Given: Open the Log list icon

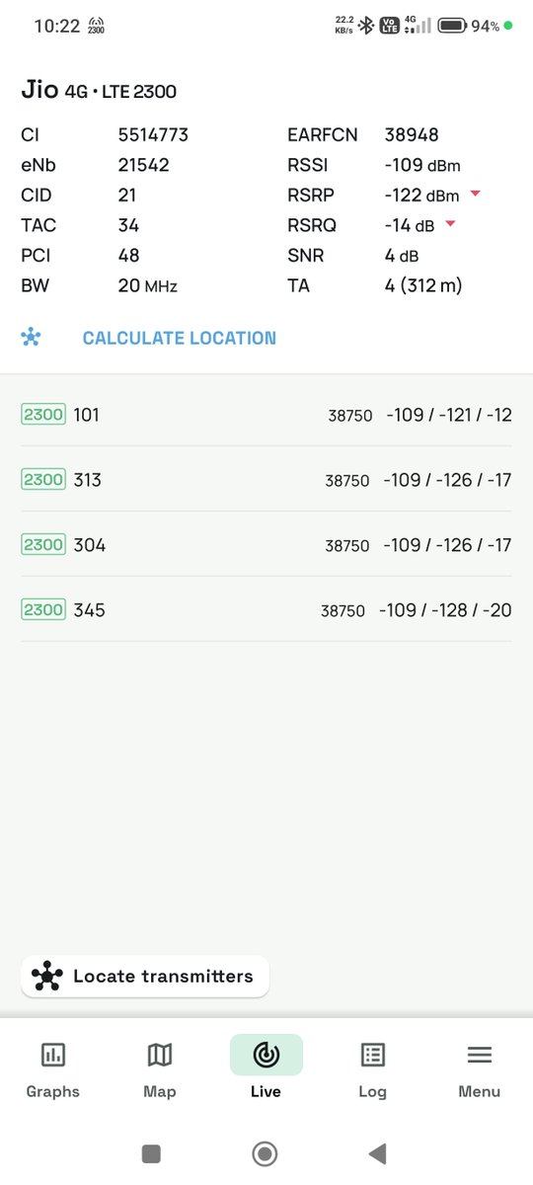Looking at the screenshot, I should [372, 1055].
